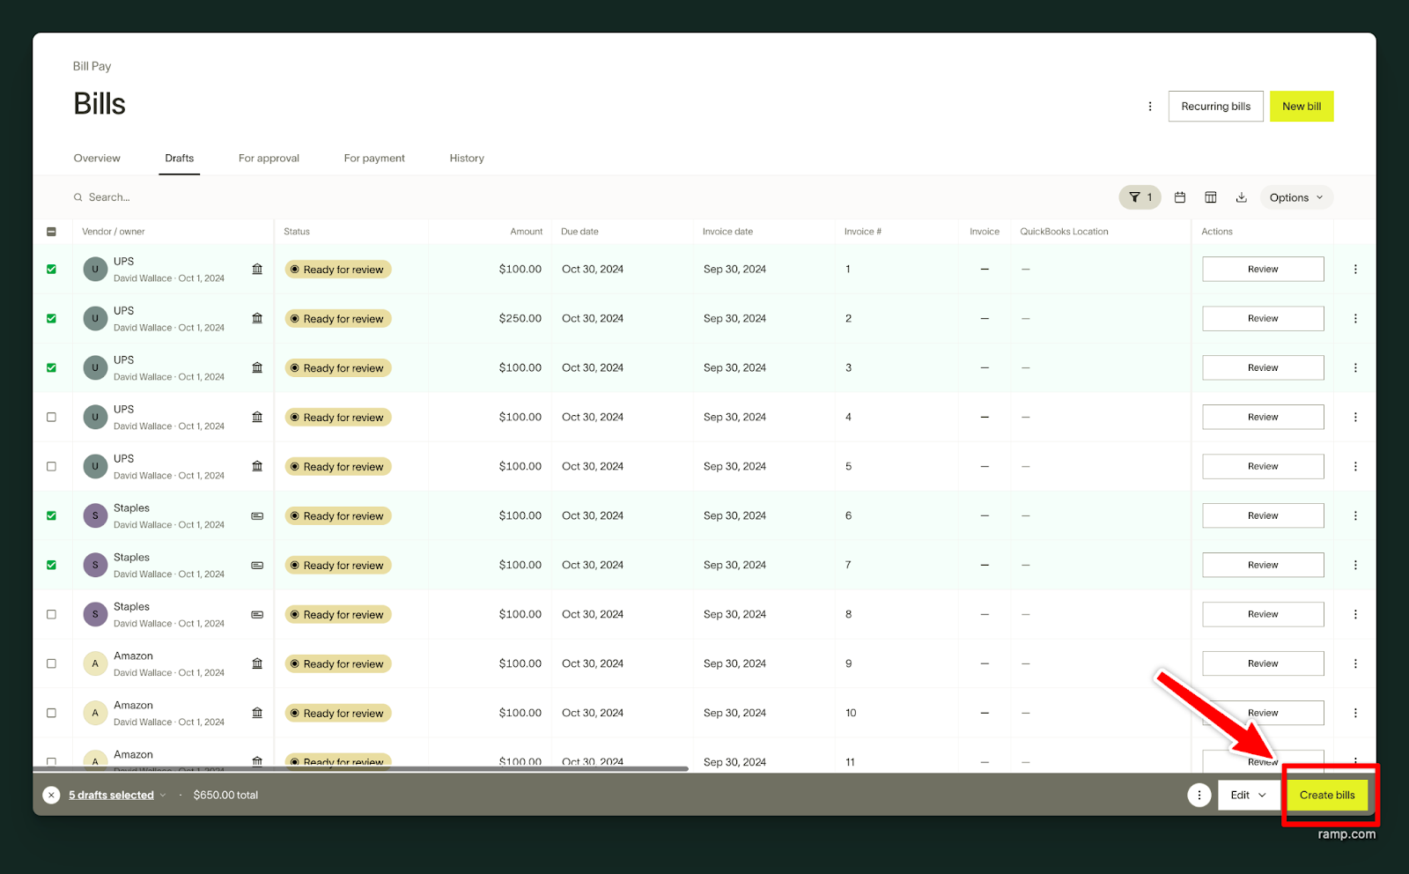Image resolution: width=1409 pixels, height=874 pixels.
Task: Open the For approval tab
Action: click(x=269, y=159)
